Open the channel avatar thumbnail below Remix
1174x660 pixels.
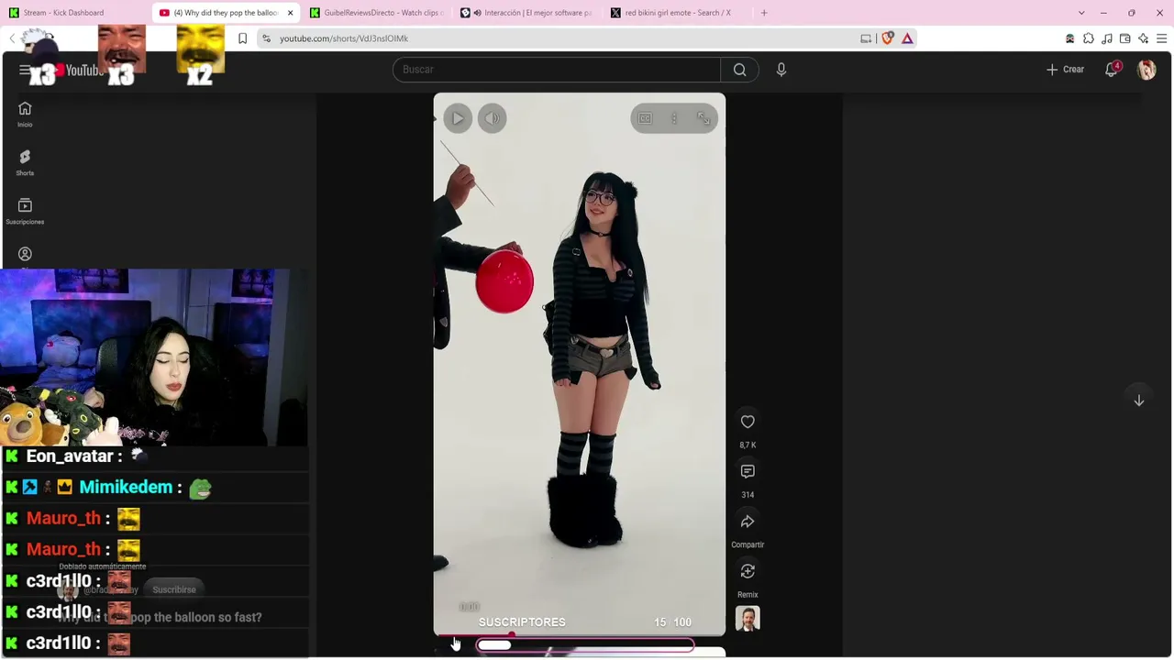tap(748, 619)
